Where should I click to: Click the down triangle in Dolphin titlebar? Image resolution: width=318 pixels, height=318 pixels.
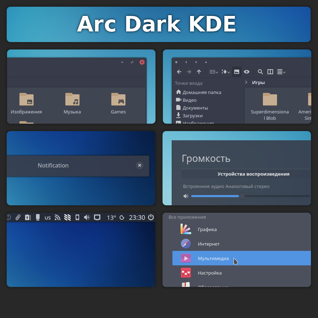[x=196, y=62]
